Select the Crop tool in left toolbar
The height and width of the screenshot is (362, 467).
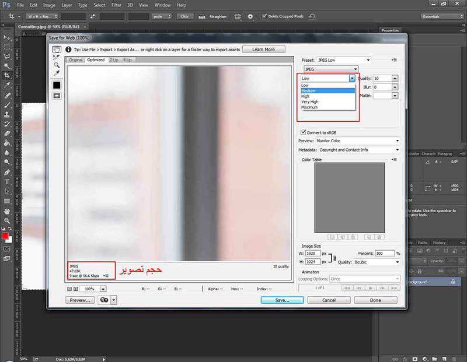click(7, 75)
